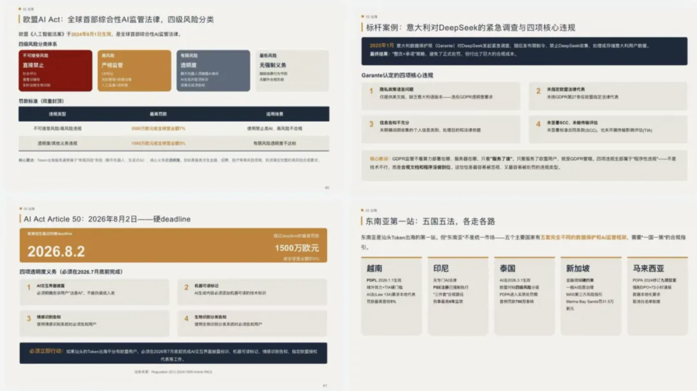Click the '罚款标准（双重封顶）' heading
The height and width of the screenshot is (391, 697).
[x=41, y=101]
